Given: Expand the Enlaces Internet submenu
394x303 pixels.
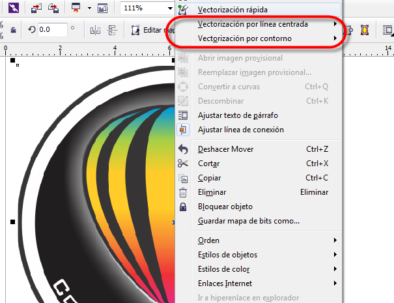Looking at the screenshot, I should [259, 283].
